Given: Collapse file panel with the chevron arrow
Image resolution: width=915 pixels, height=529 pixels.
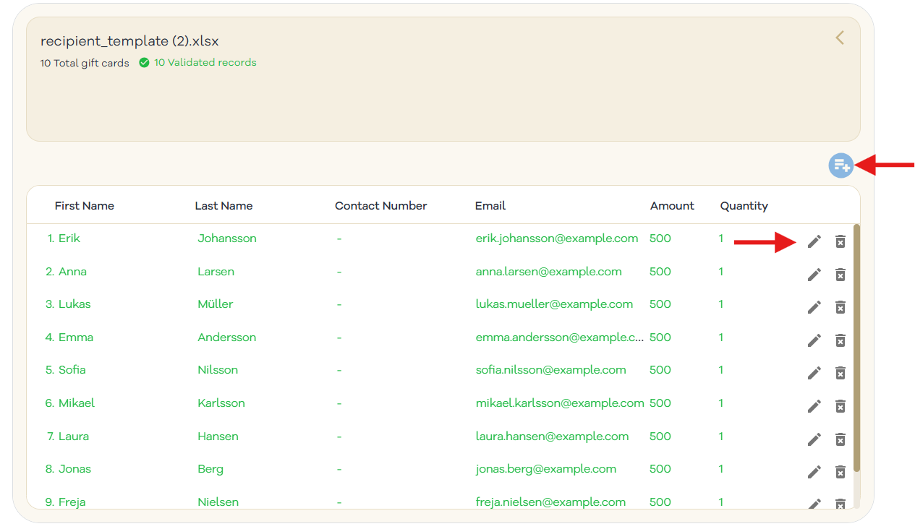Looking at the screenshot, I should tap(840, 38).
